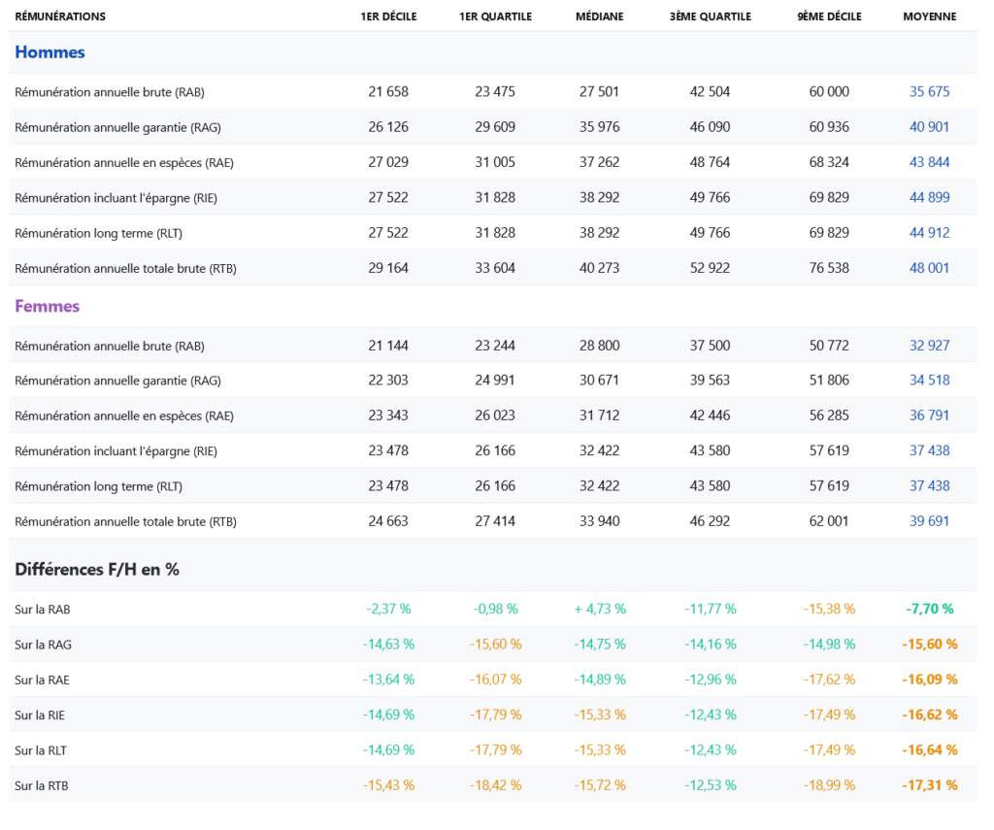This screenshot has width=994, height=830.
Task: Click the -18,99 % difference value
Action: click(x=829, y=785)
